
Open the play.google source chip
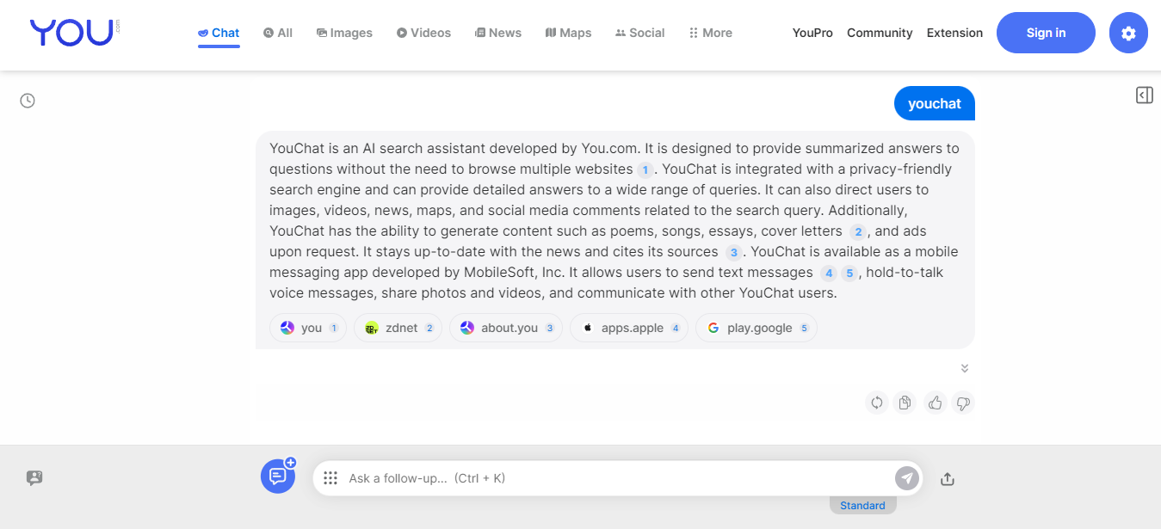[757, 328]
